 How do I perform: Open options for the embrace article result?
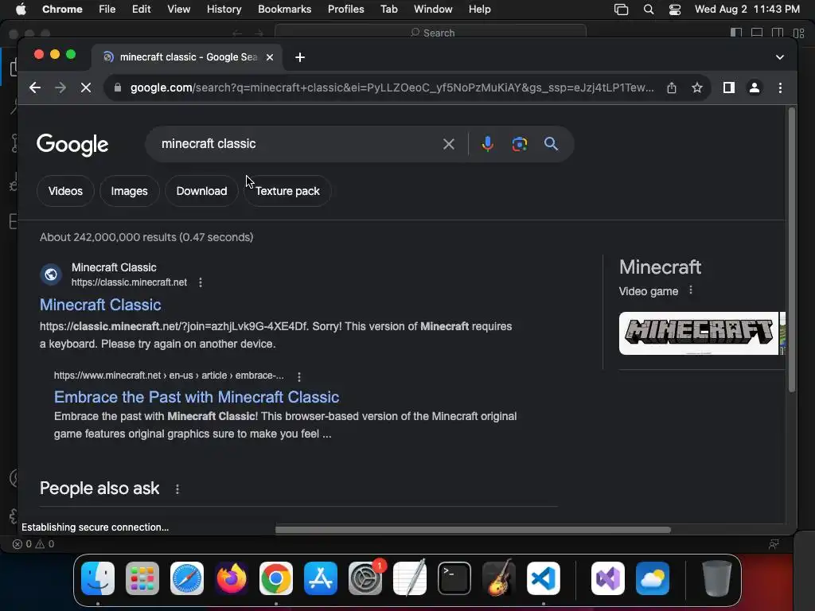(299, 376)
